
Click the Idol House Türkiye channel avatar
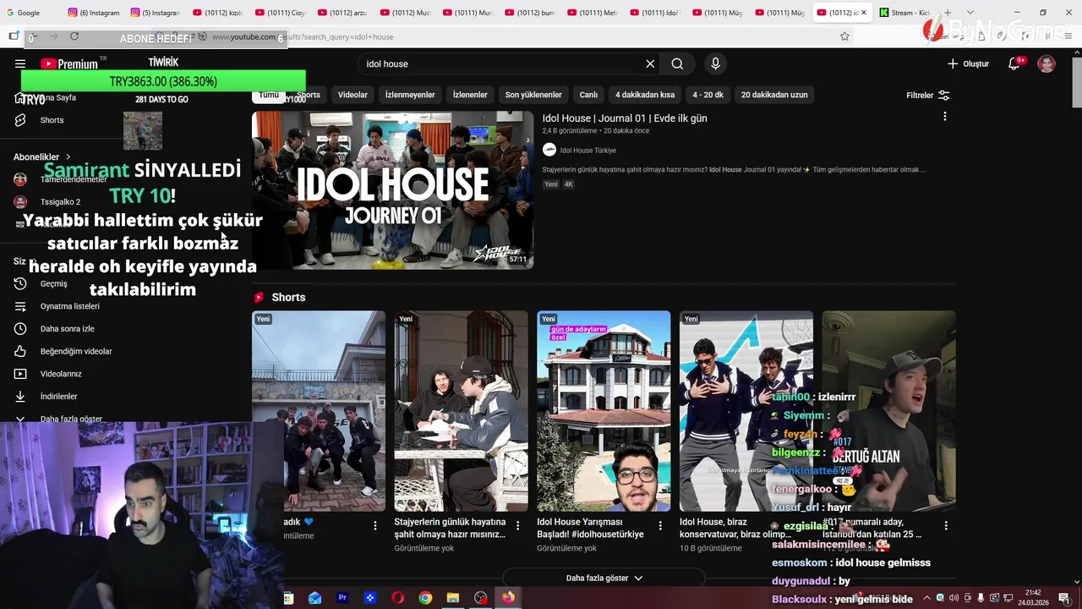pos(549,150)
